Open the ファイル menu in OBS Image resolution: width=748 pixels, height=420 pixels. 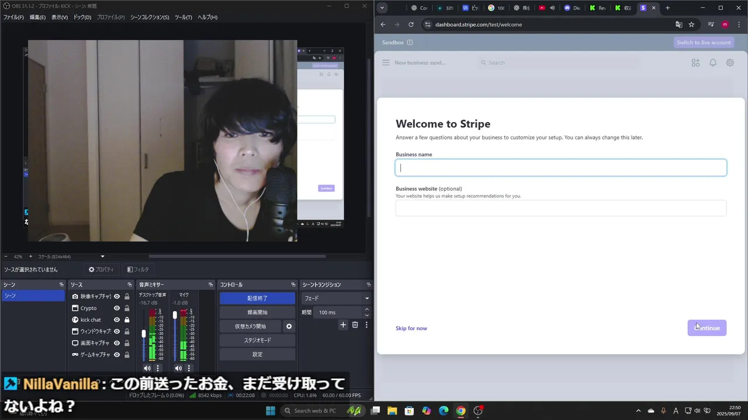[x=13, y=17]
